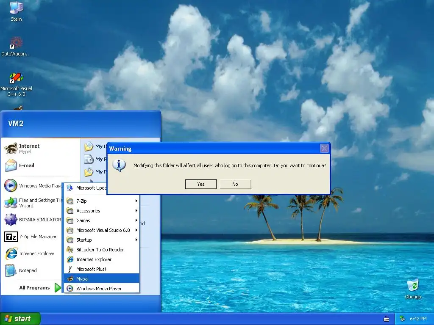
Task: Click the Microsoft Update icon in programs list
Action: tap(70, 188)
